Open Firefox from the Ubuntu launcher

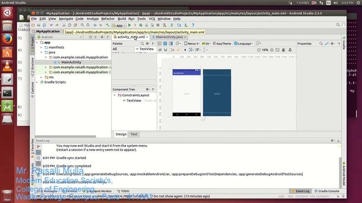click(7, 39)
